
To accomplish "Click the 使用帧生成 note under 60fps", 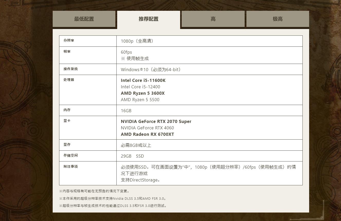I will point(135,59).
